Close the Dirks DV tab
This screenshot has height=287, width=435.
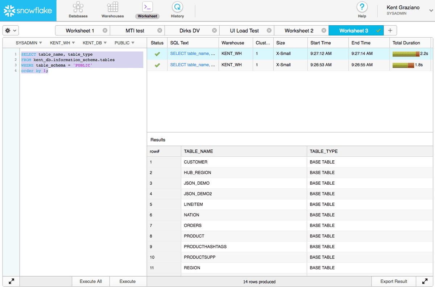[x=214, y=30]
